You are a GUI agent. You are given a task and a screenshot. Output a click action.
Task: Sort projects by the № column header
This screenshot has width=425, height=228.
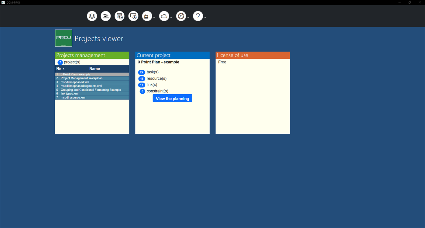(59, 69)
